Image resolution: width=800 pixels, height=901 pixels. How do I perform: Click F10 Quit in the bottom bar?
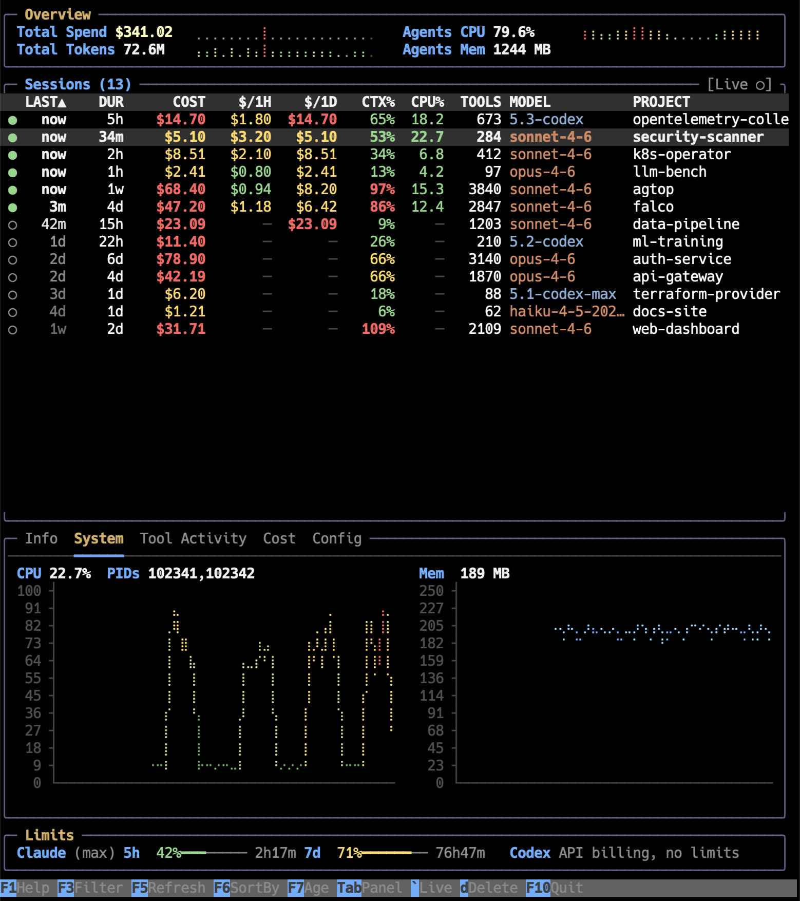555,888
